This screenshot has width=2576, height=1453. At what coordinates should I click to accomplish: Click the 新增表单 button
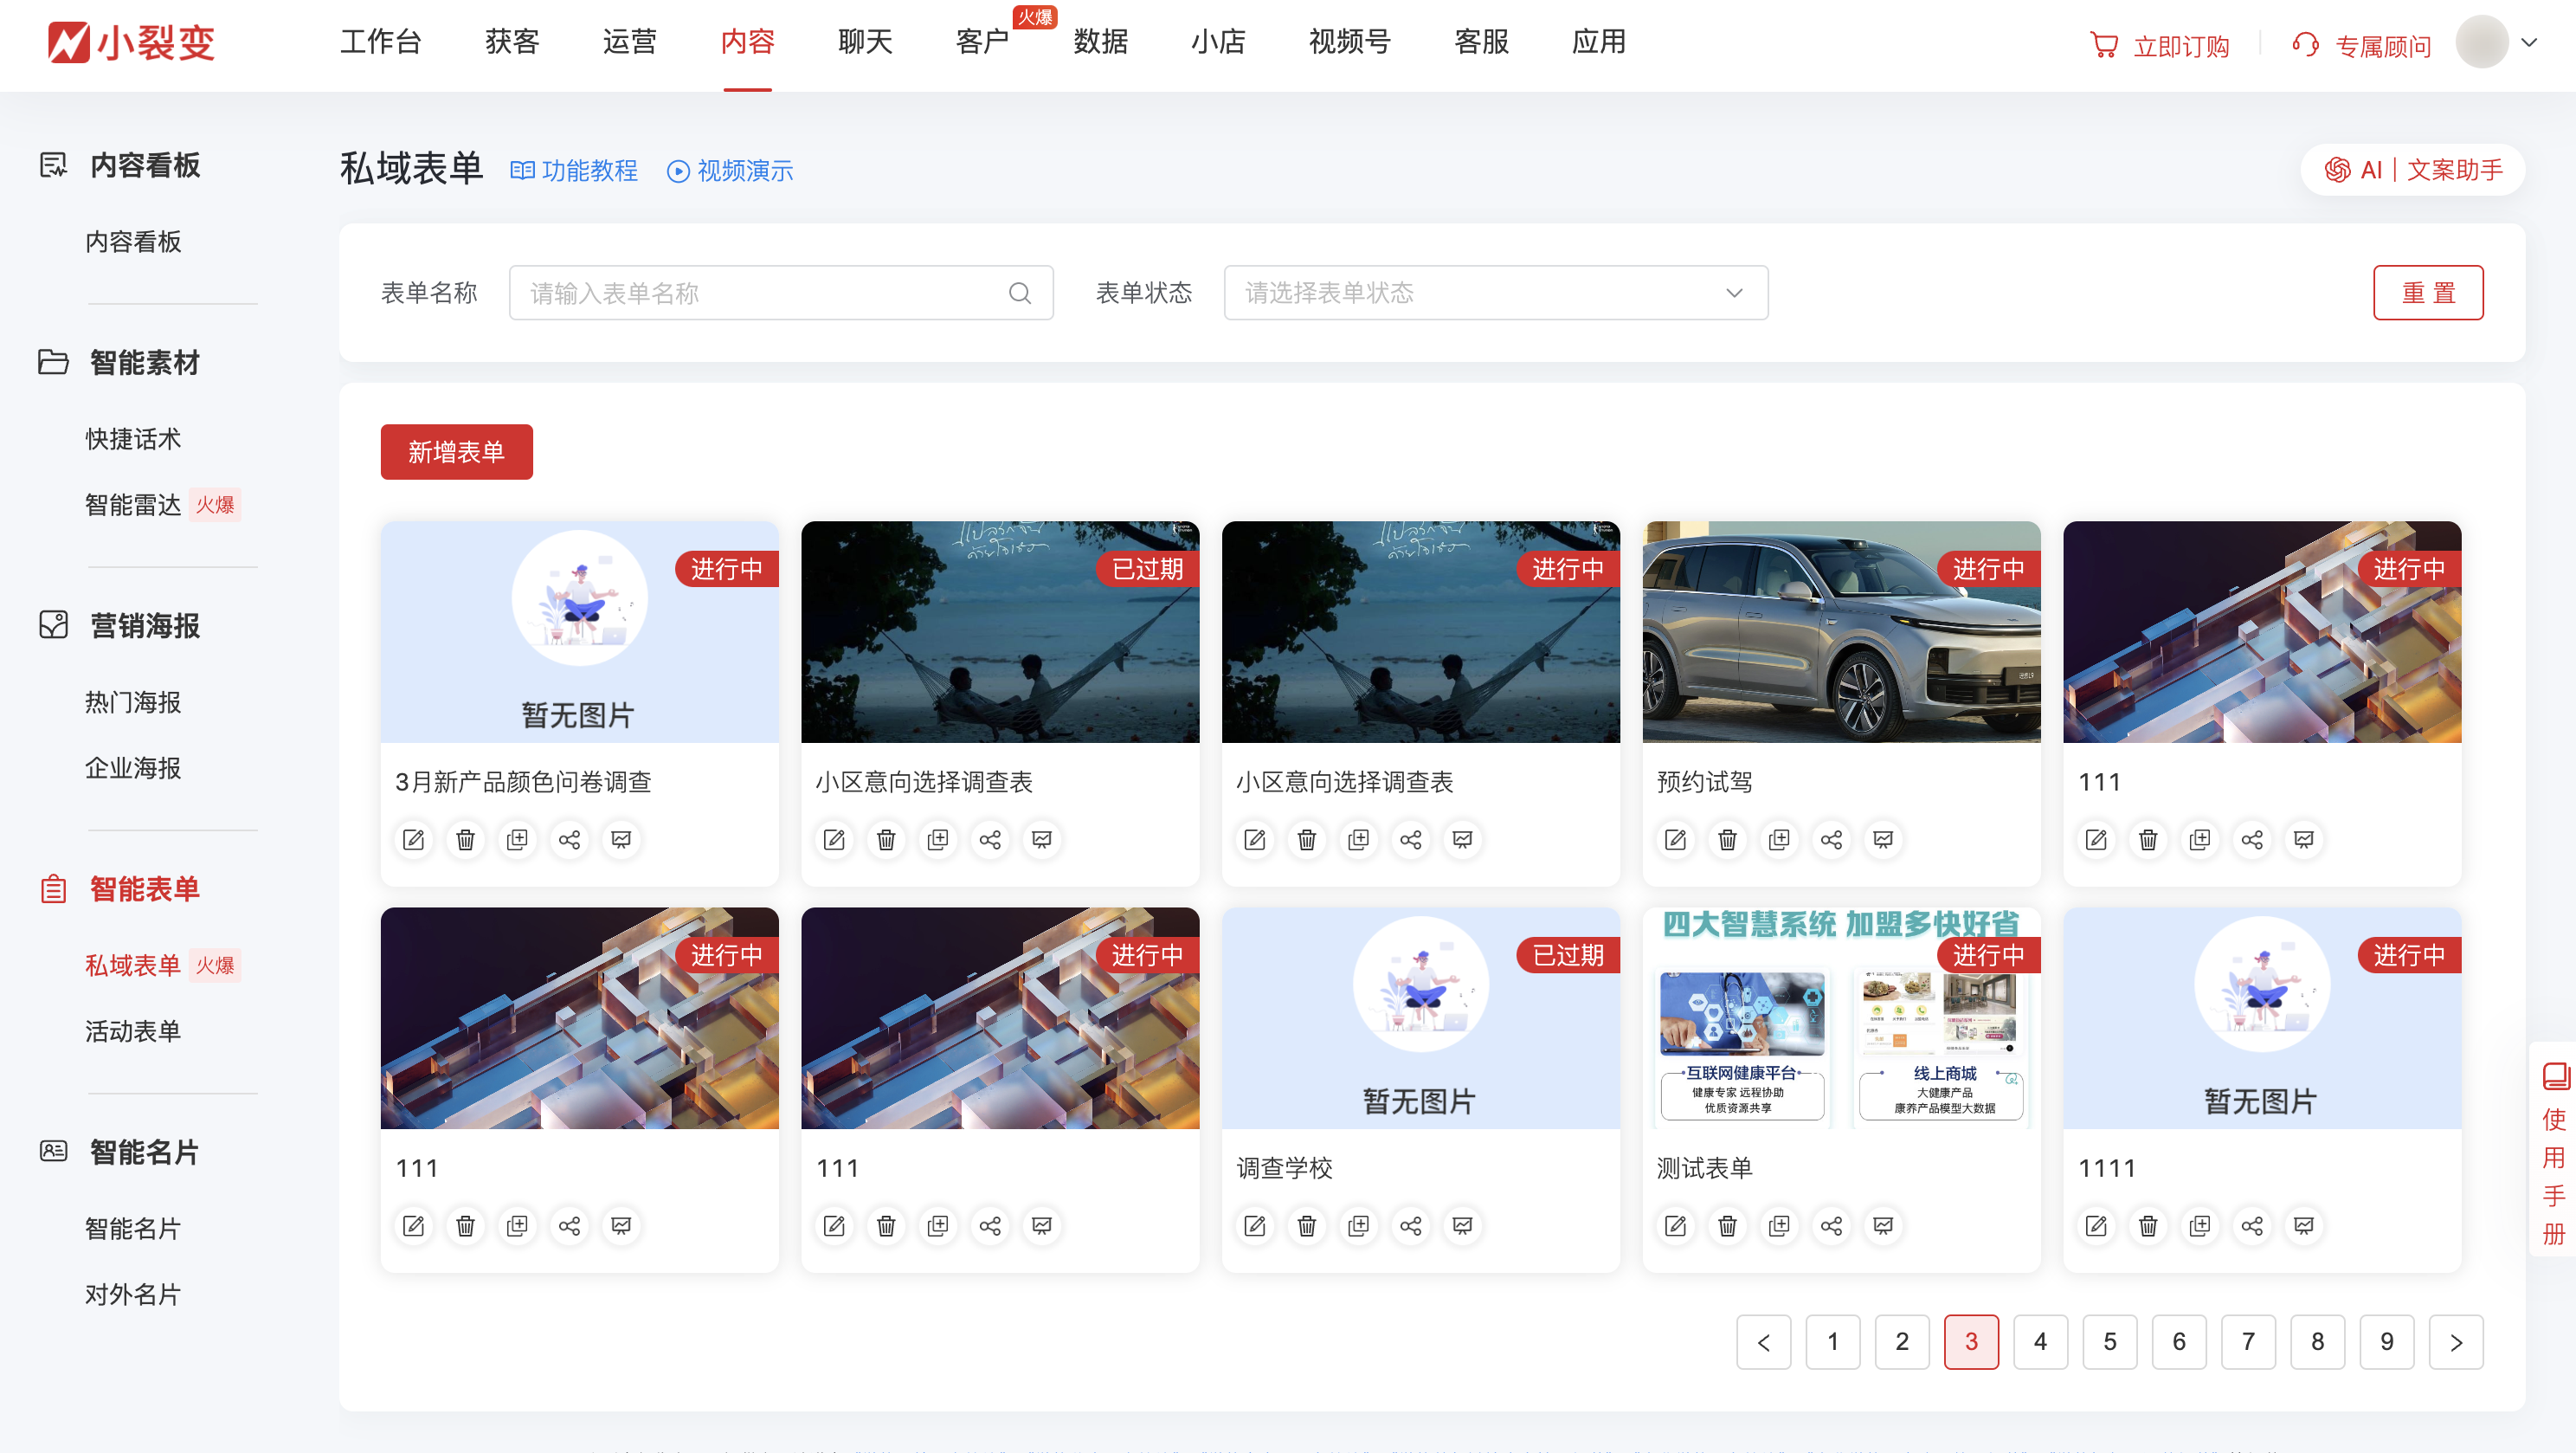pyautogui.click(x=456, y=452)
